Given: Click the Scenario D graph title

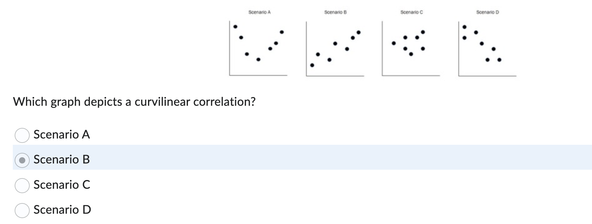Looking at the screenshot, I should 487,12.
